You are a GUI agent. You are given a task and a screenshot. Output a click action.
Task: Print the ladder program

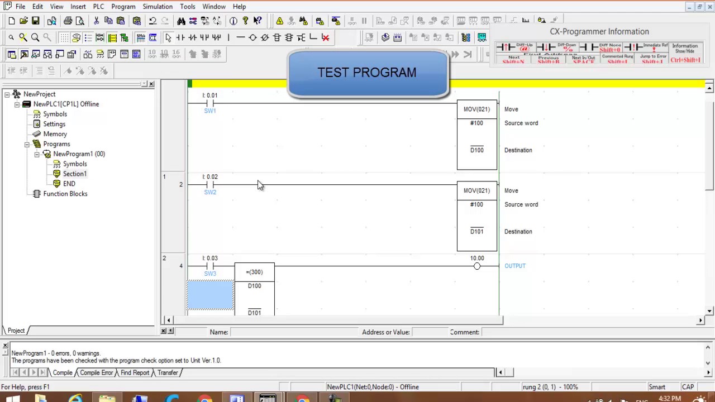coord(68,21)
